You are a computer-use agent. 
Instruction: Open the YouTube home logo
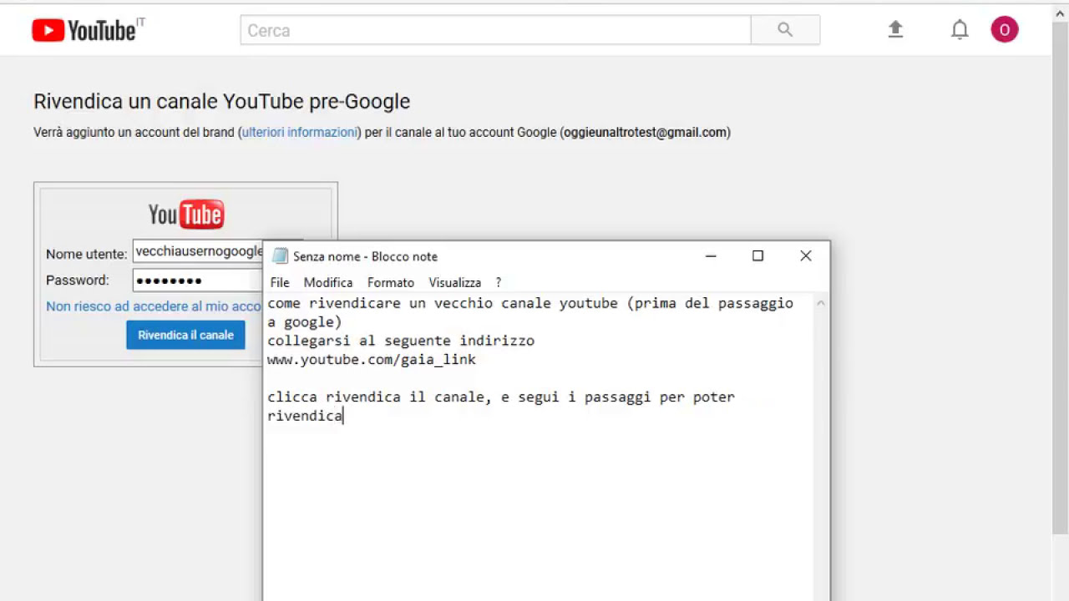(84, 30)
